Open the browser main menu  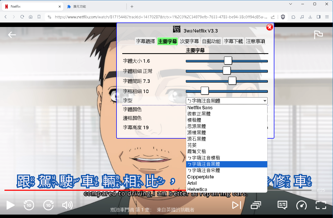point(327,17)
